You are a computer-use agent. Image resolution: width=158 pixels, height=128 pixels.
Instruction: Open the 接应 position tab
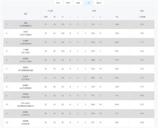click(78, 3)
